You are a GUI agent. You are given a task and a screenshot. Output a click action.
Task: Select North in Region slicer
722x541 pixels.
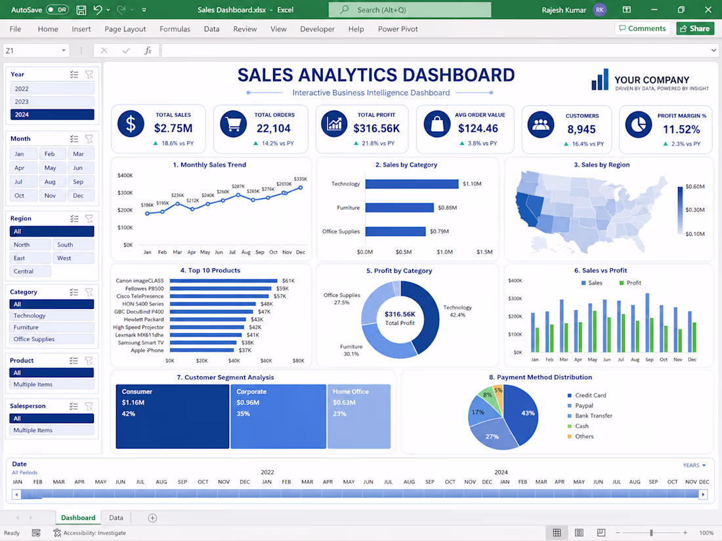30,245
